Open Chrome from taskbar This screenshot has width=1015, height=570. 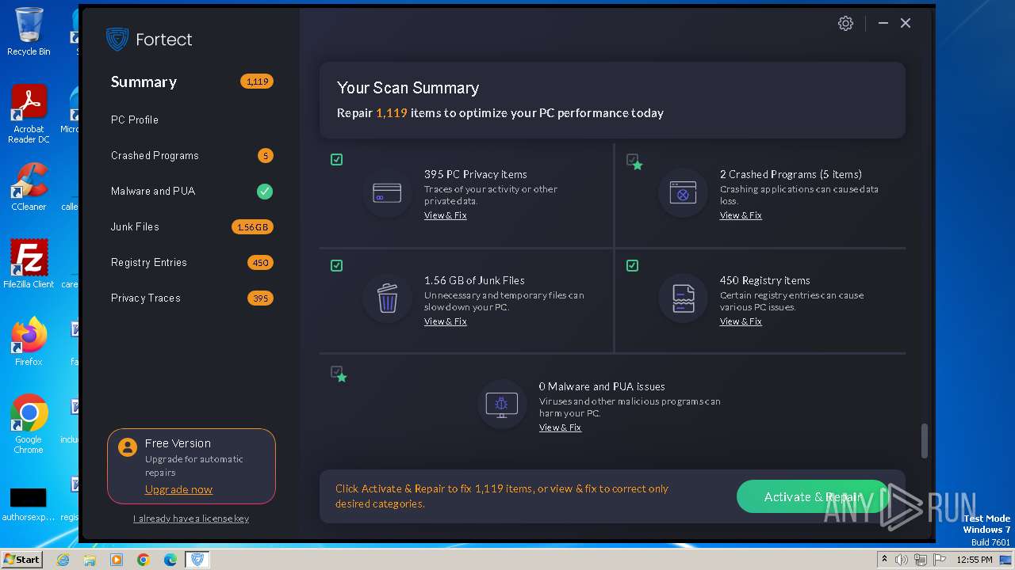(x=144, y=560)
